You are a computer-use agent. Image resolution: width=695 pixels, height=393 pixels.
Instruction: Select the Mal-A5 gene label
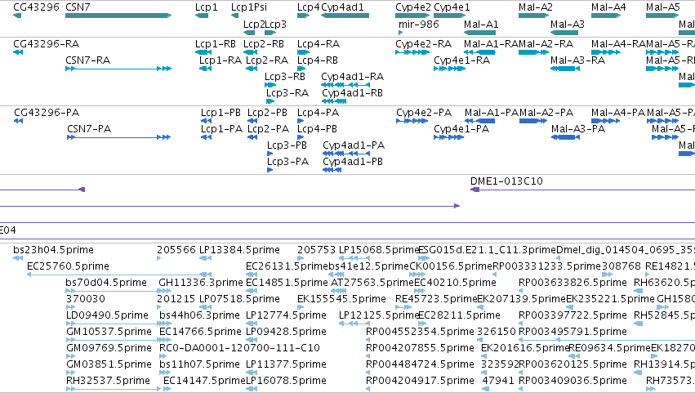pyautogui.click(x=663, y=7)
